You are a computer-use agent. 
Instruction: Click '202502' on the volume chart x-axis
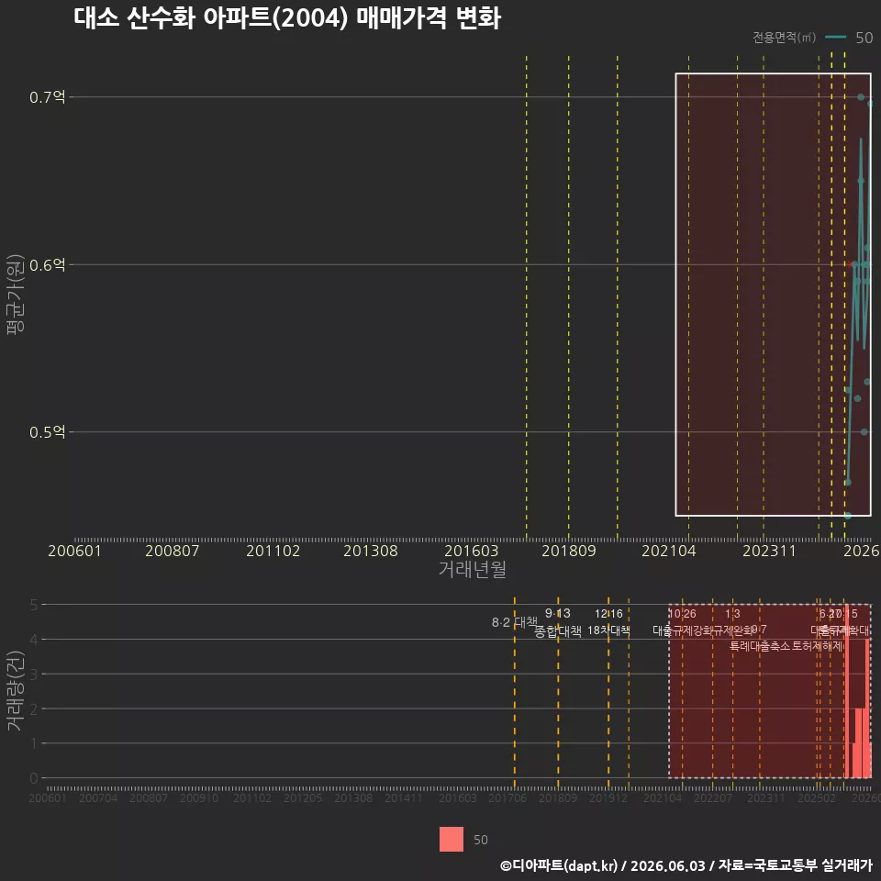pyautogui.click(x=817, y=797)
